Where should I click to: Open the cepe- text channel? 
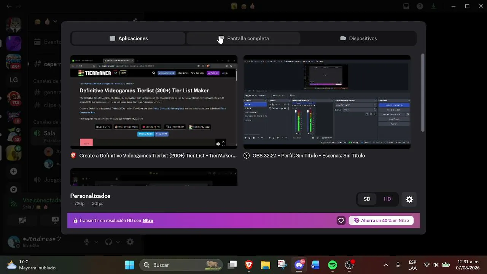[47, 64]
